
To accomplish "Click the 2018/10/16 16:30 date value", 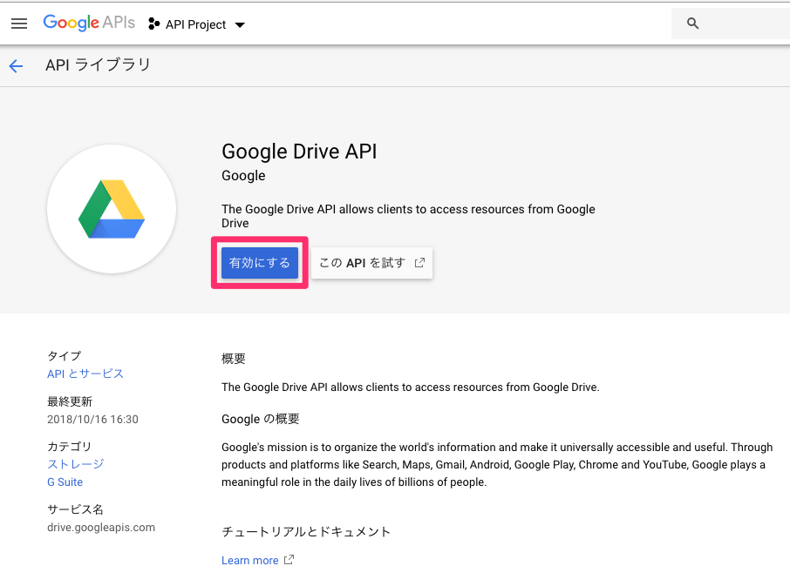I will [92, 419].
